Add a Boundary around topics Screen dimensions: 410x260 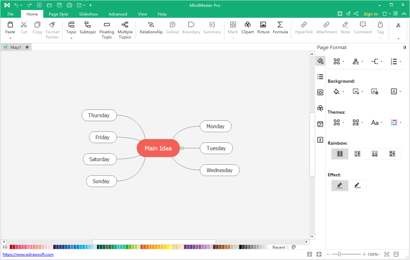coord(191,27)
